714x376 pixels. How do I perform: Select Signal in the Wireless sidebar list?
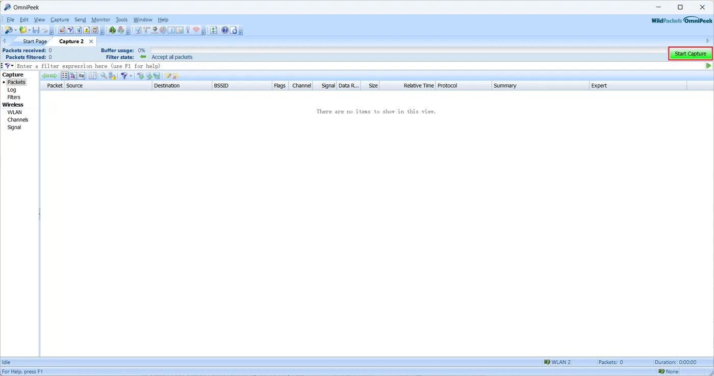click(14, 127)
